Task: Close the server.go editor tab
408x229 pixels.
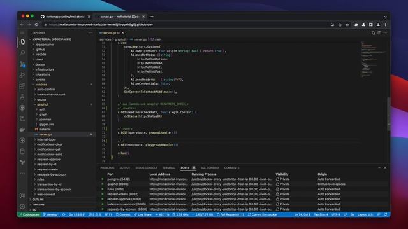Action: point(123,33)
